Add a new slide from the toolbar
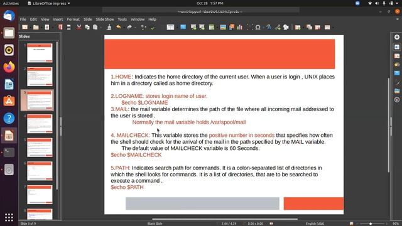402x226 pixels. (x=297, y=27)
